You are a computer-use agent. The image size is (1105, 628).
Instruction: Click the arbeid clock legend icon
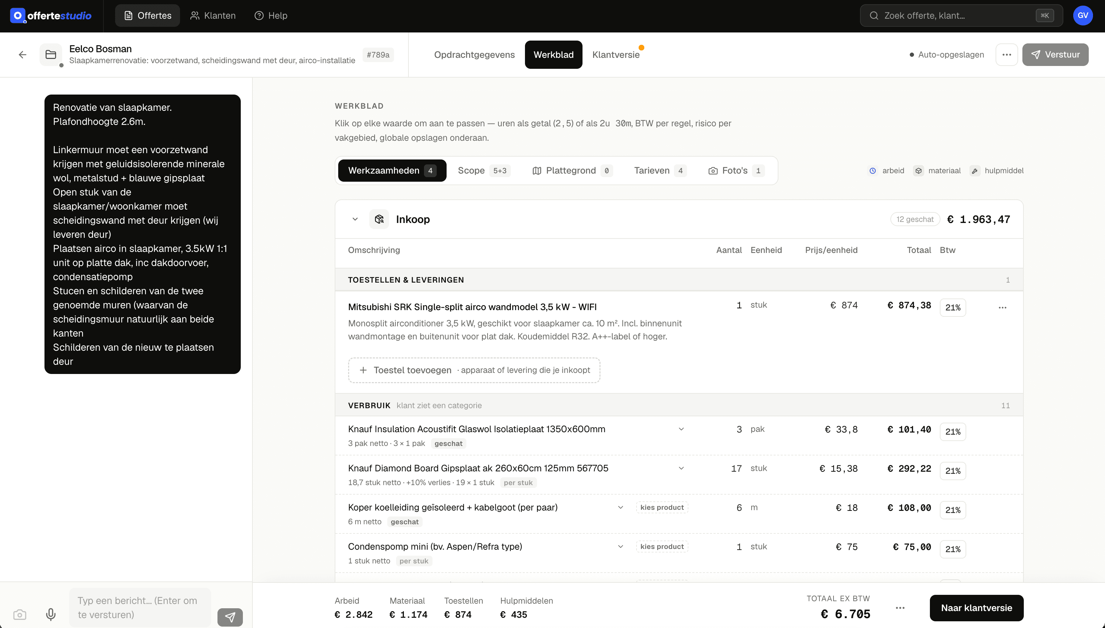[x=873, y=171]
